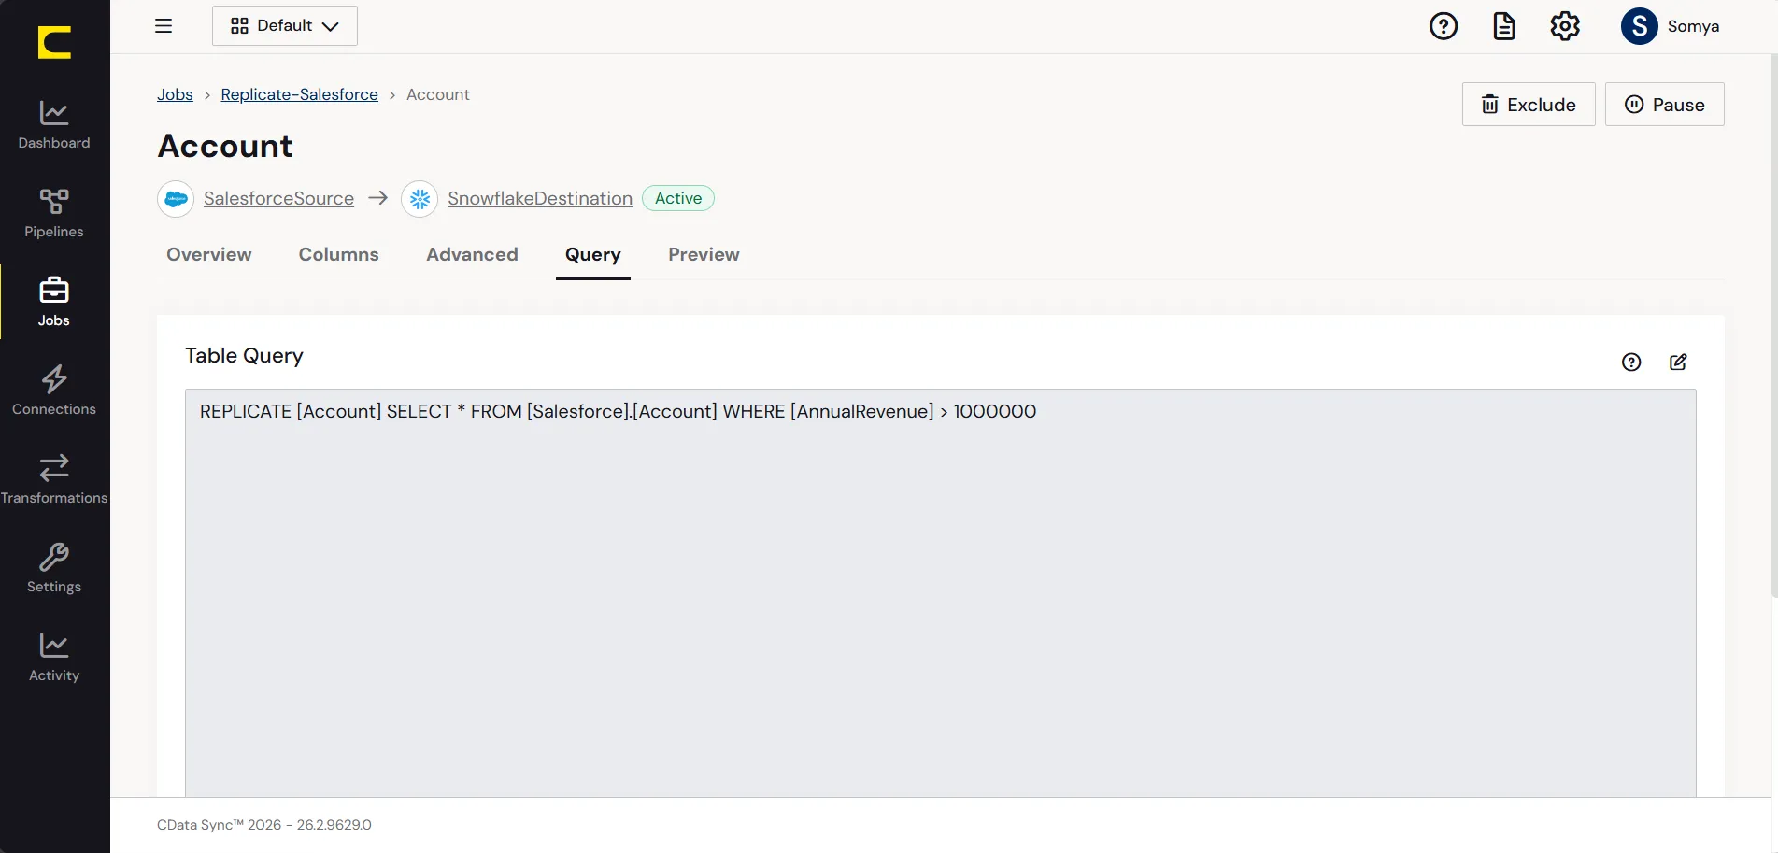The width and height of the screenshot is (1778, 853).
Task: Click the Account breadcrumb text
Action: [x=438, y=94]
